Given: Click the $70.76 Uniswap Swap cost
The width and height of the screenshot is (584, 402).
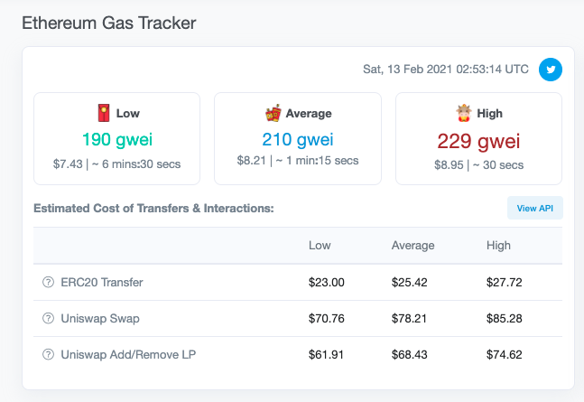Looking at the screenshot, I should pos(326,319).
